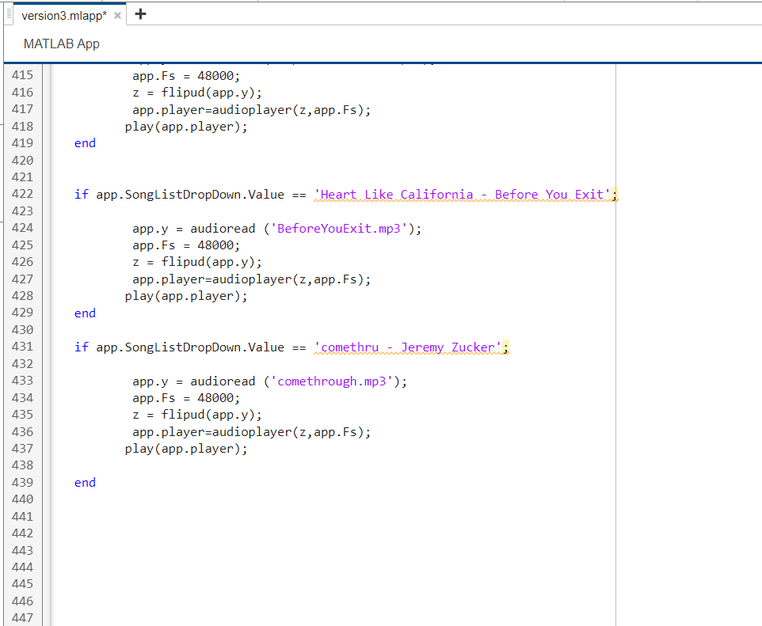Click the if keyword on line 422
Screen dimensions: 762x626
point(81,194)
